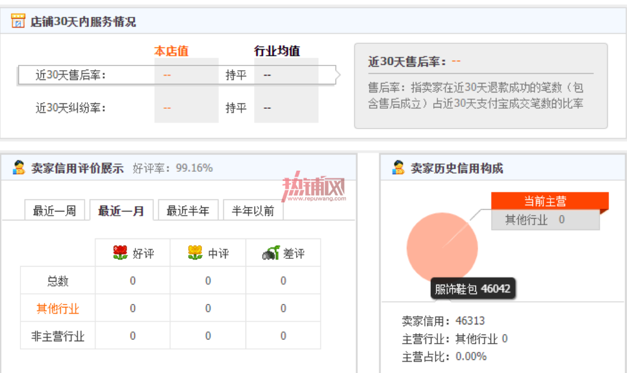Click the 当前主营 orange banner

pos(550,201)
